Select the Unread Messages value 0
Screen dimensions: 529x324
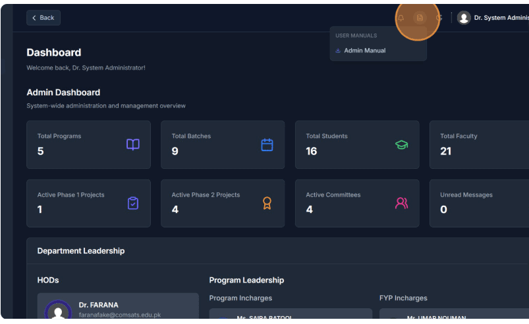click(x=443, y=210)
